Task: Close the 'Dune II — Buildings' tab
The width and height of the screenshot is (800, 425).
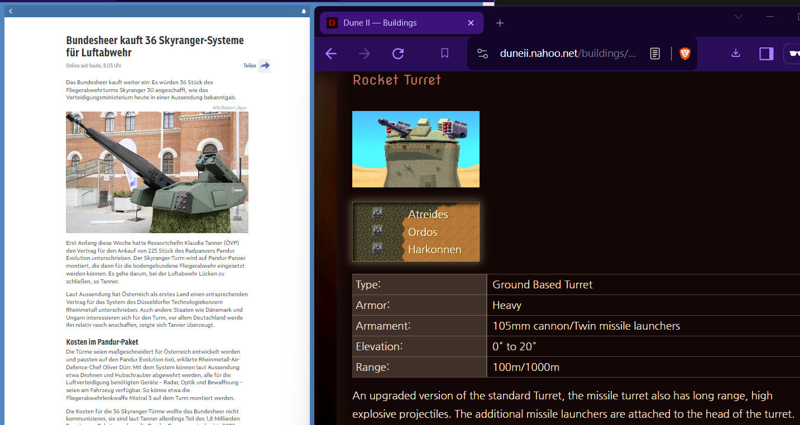Action: coord(471,23)
